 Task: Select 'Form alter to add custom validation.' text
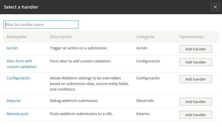(x=80, y=61)
